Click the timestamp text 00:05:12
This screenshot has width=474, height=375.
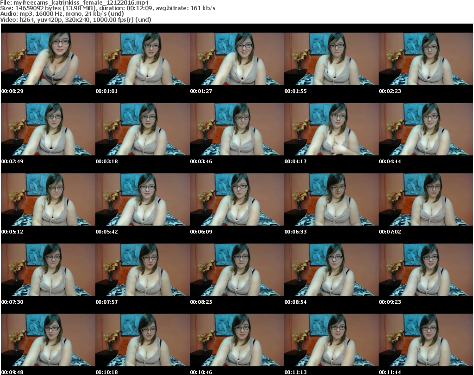[x=12, y=232]
